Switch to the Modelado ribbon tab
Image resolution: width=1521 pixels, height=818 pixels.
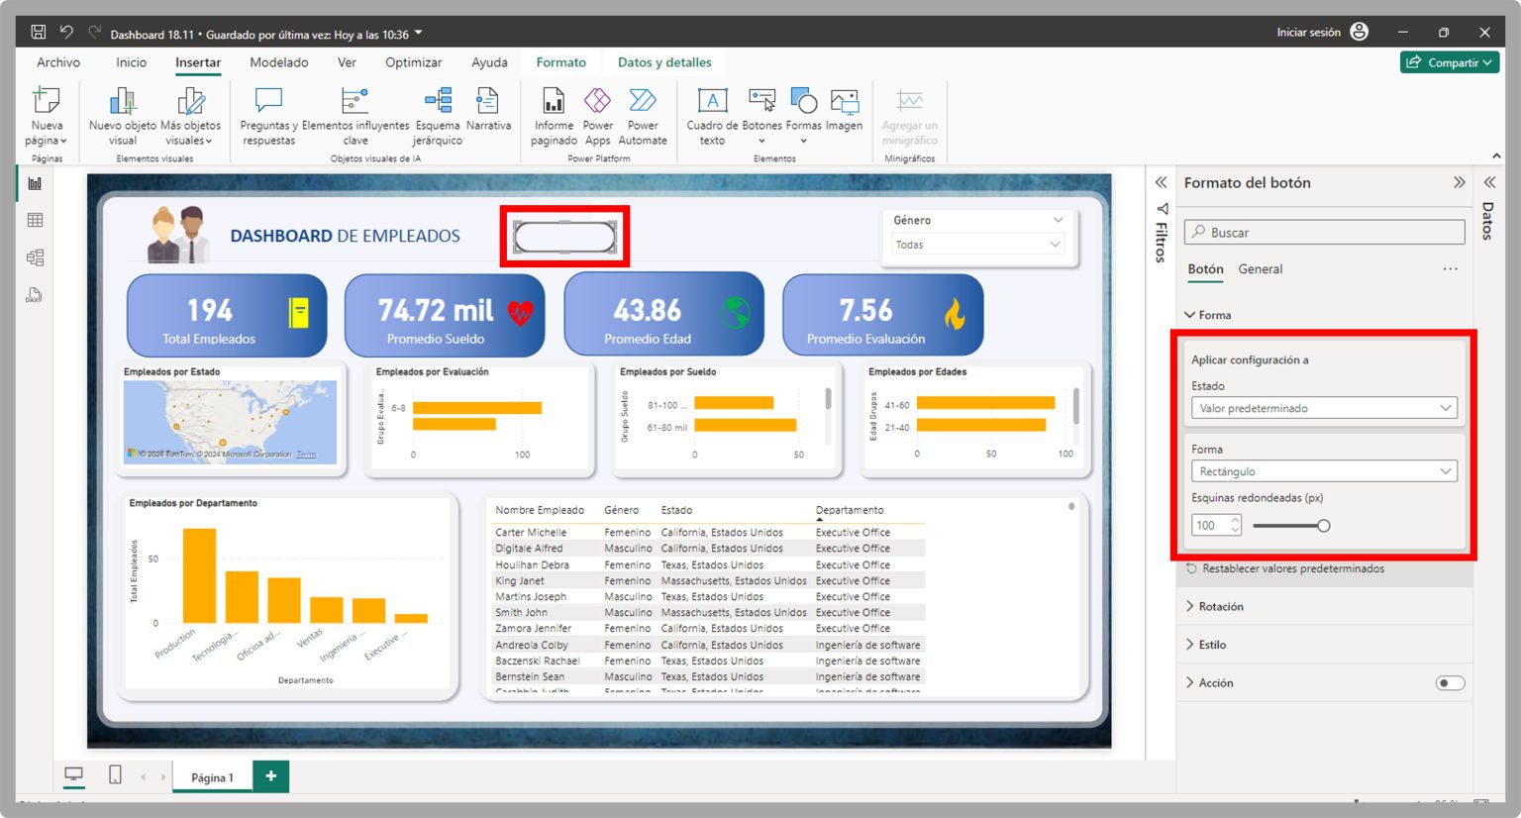[278, 62]
